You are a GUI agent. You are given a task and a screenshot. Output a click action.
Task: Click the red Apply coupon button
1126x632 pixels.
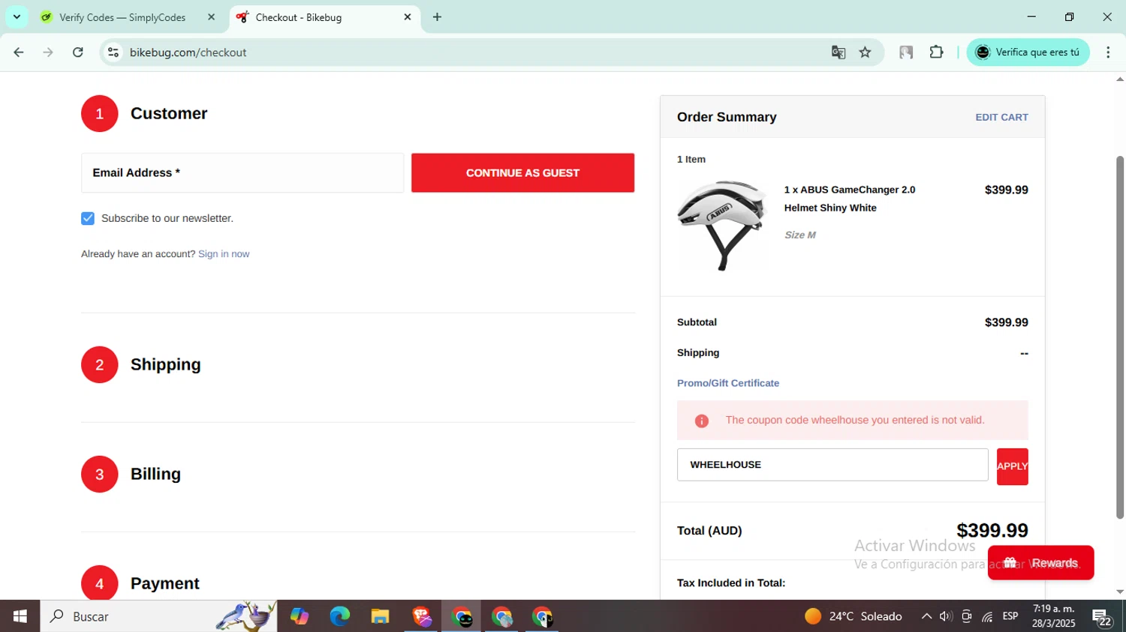coord(1012,466)
